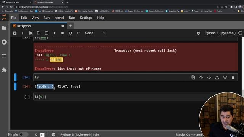Click the kernel status circle indicator
This screenshot has width=244, height=137.
(240, 33)
